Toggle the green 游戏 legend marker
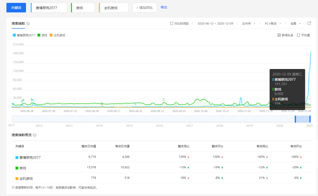 coord(39,35)
